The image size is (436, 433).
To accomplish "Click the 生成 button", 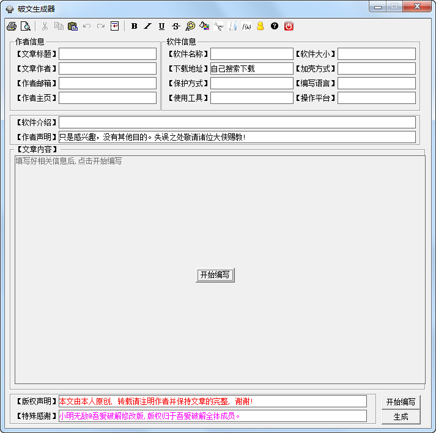I will pos(401,416).
